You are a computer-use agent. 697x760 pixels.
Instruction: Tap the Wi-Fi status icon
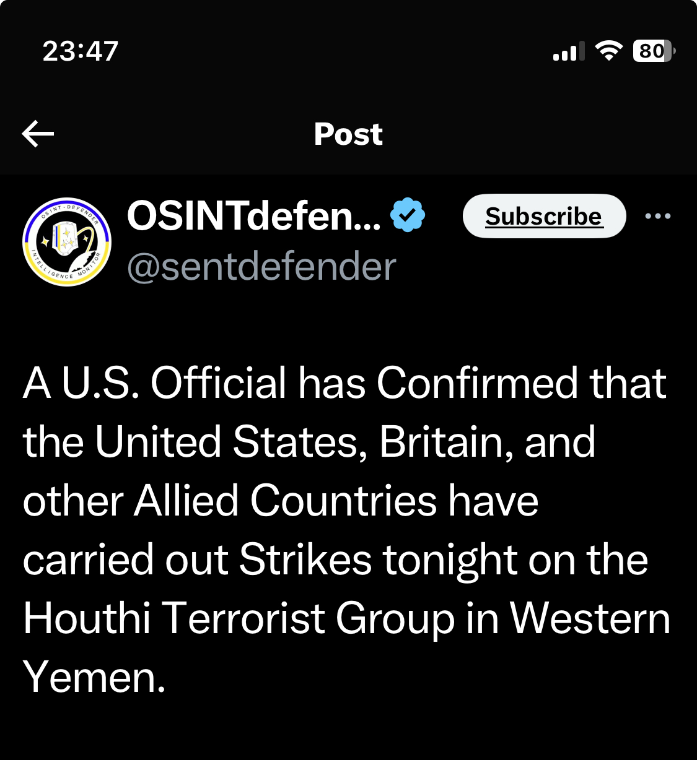(608, 51)
